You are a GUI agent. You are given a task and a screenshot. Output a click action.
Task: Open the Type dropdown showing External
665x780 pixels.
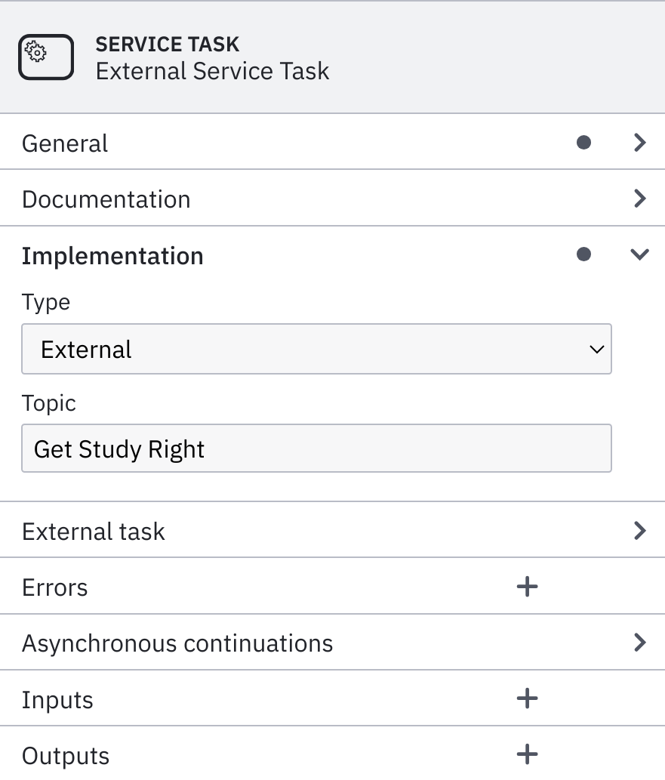click(x=316, y=349)
